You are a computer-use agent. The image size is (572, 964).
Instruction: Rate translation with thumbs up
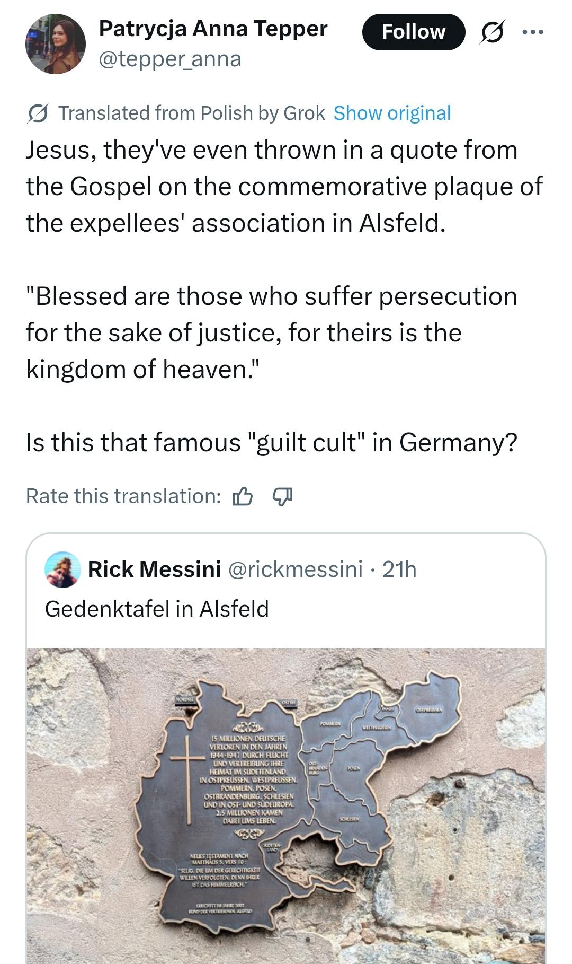[x=243, y=497]
